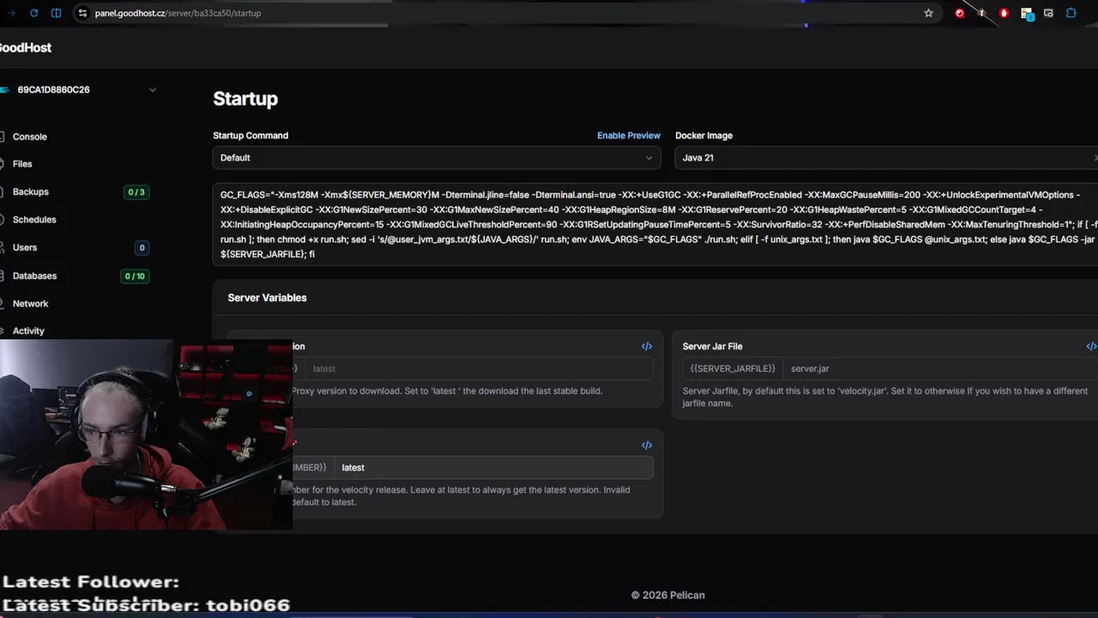
Task: Click the Enable Preview link
Action: (629, 136)
